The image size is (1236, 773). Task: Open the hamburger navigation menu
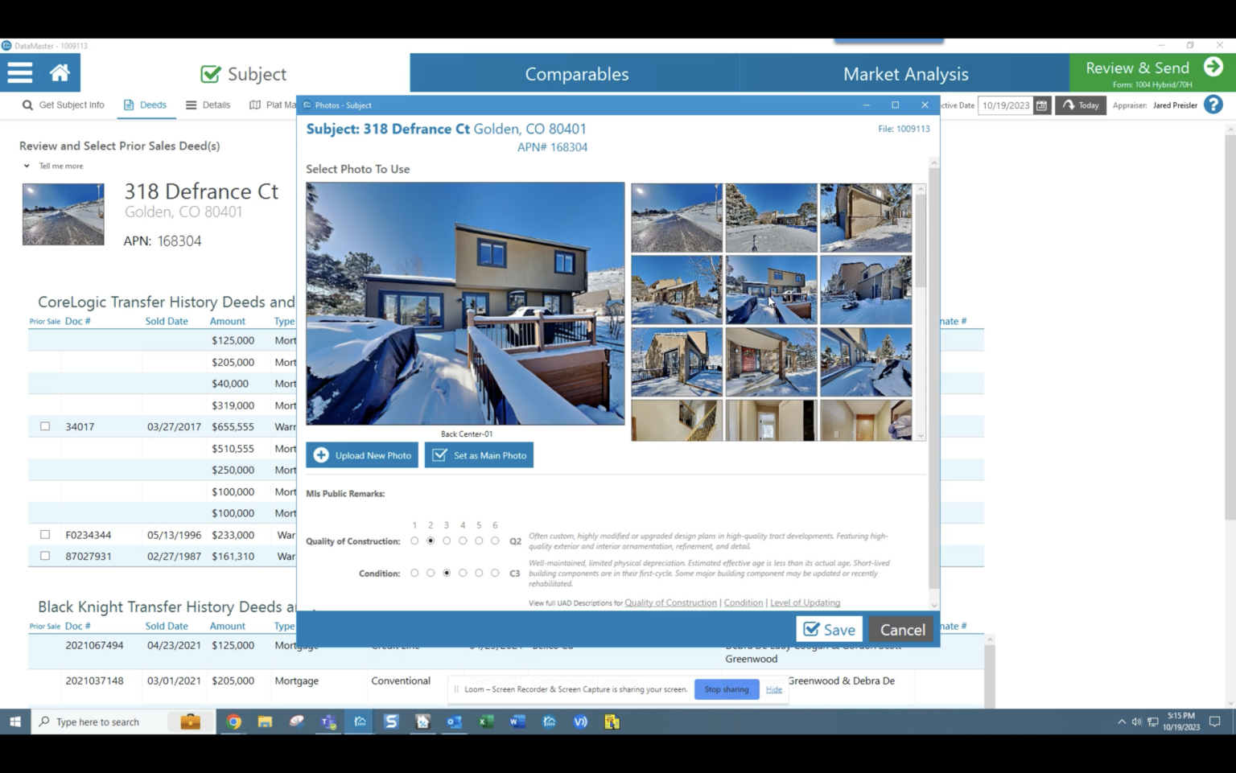pyautogui.click(x=19, y=72)
